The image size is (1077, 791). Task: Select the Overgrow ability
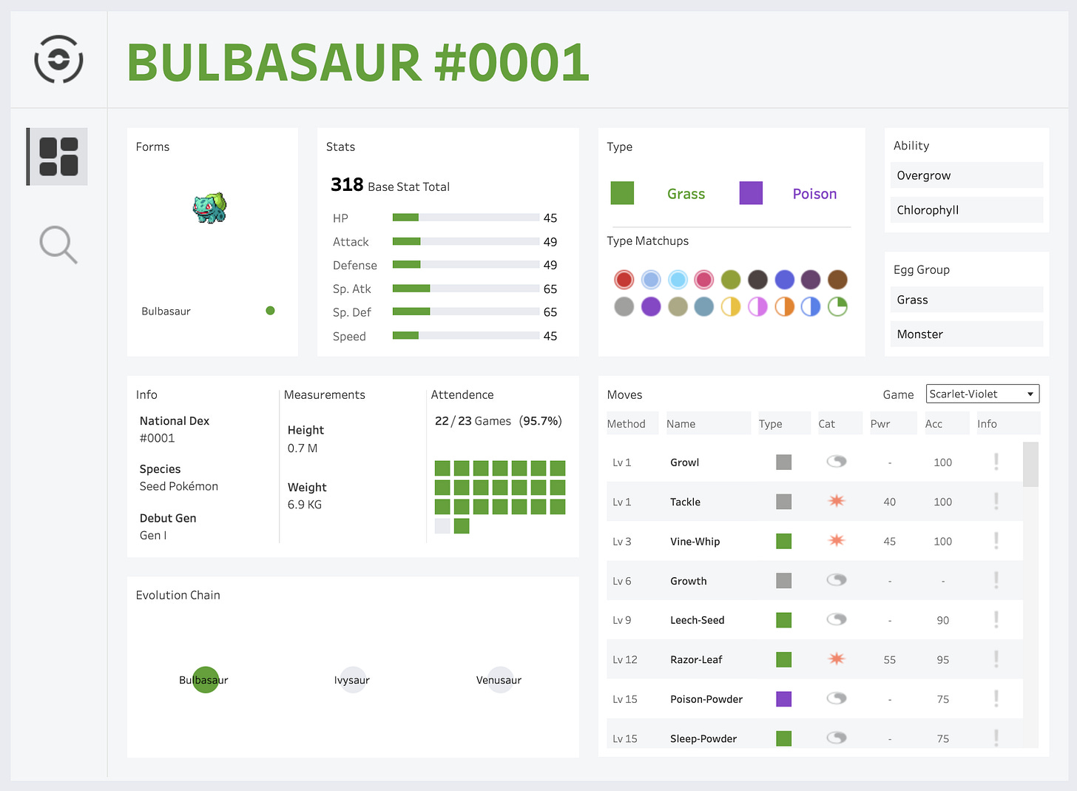pos(967,175)
